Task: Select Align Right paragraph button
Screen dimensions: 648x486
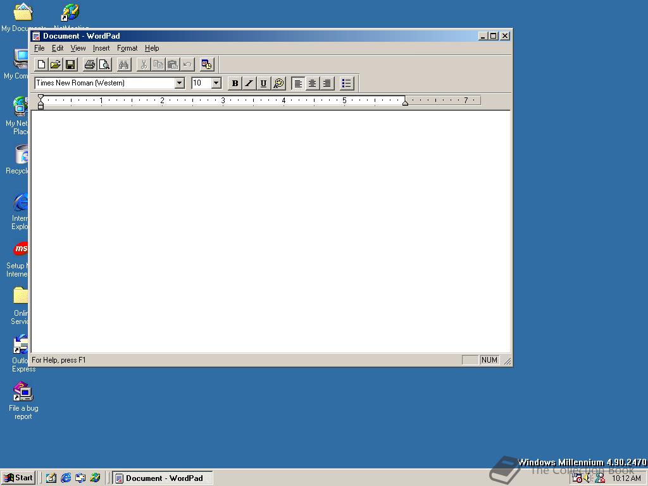Action: click(x=327, y=84)
